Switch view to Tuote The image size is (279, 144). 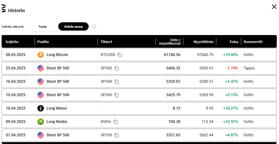point(43,27)
